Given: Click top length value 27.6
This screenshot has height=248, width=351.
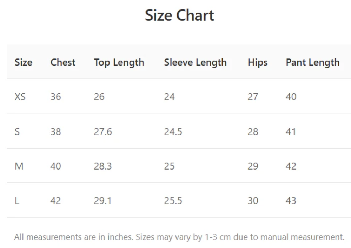Looking at the screenshot, I should coord(102,132).
